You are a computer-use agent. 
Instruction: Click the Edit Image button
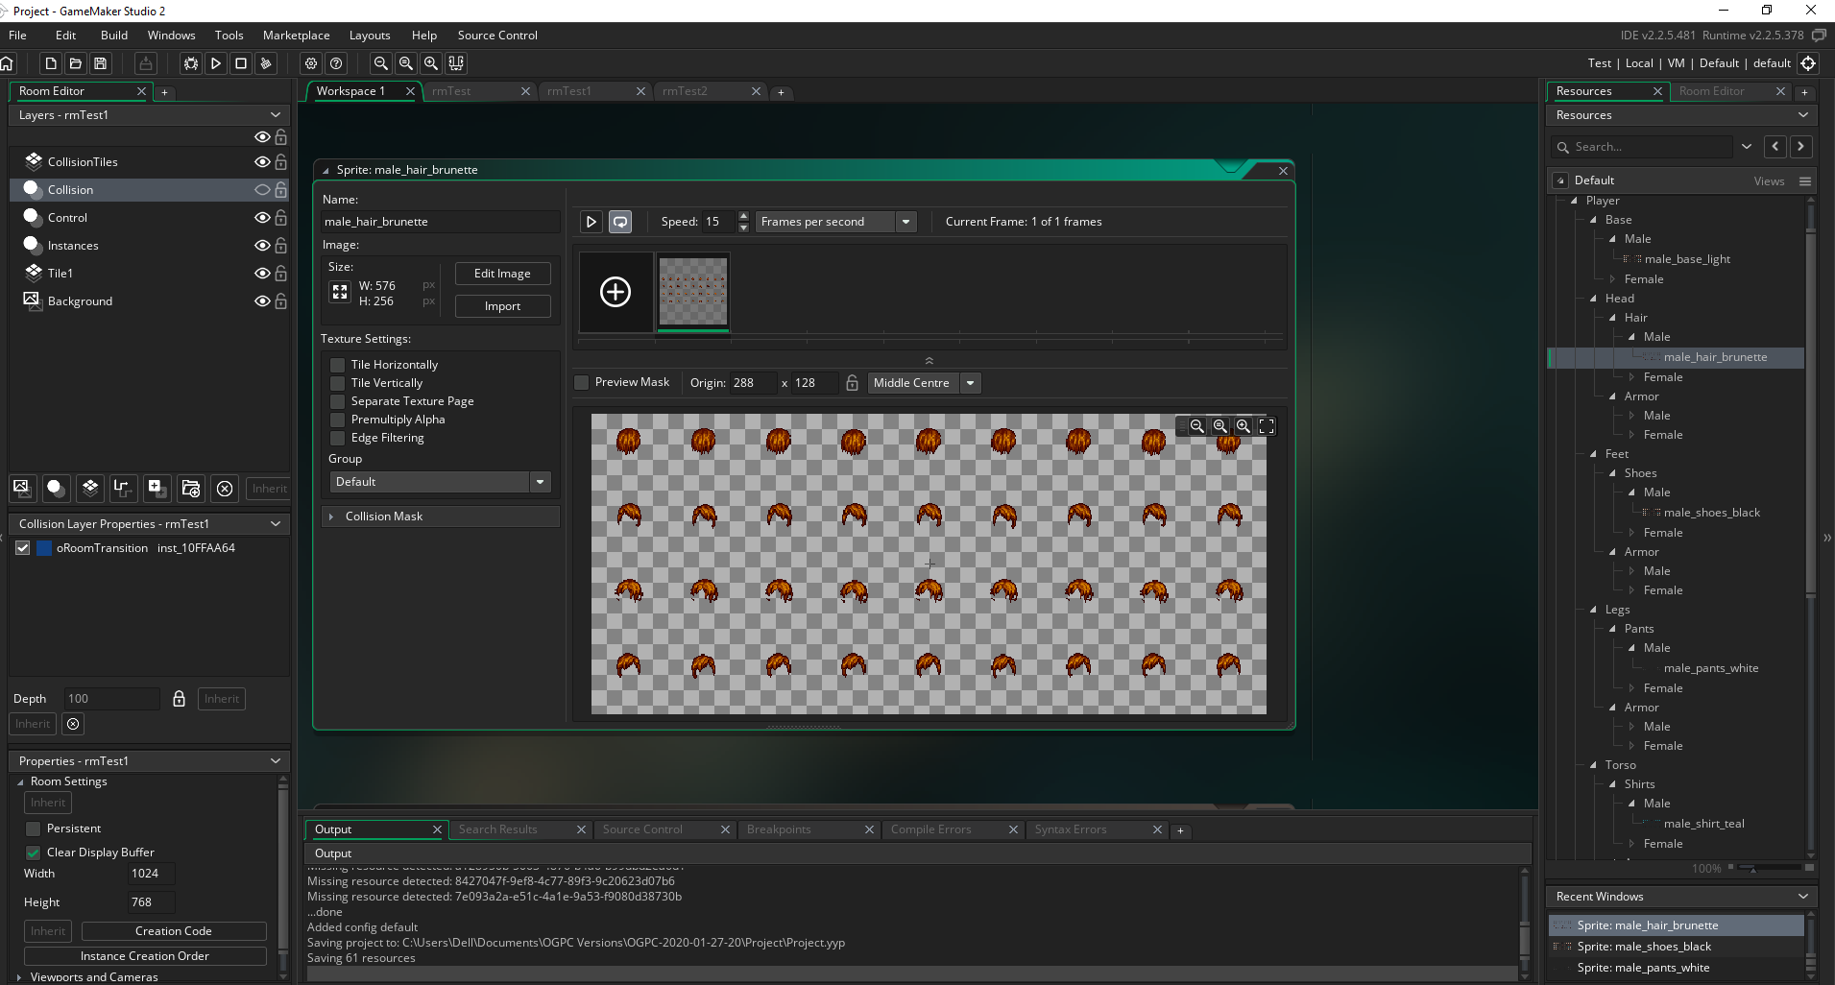502,274
